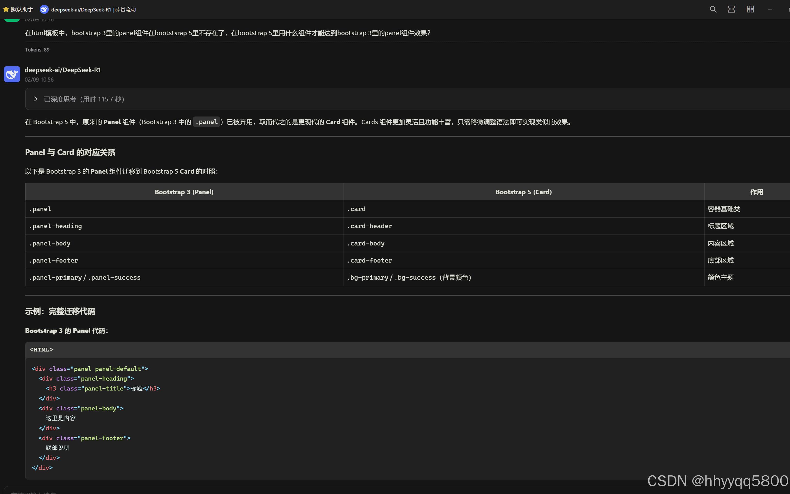790x494 pixels.
Task: Click the Bootstrap 3 (Panel) column header
Action: tap(184, 192)
